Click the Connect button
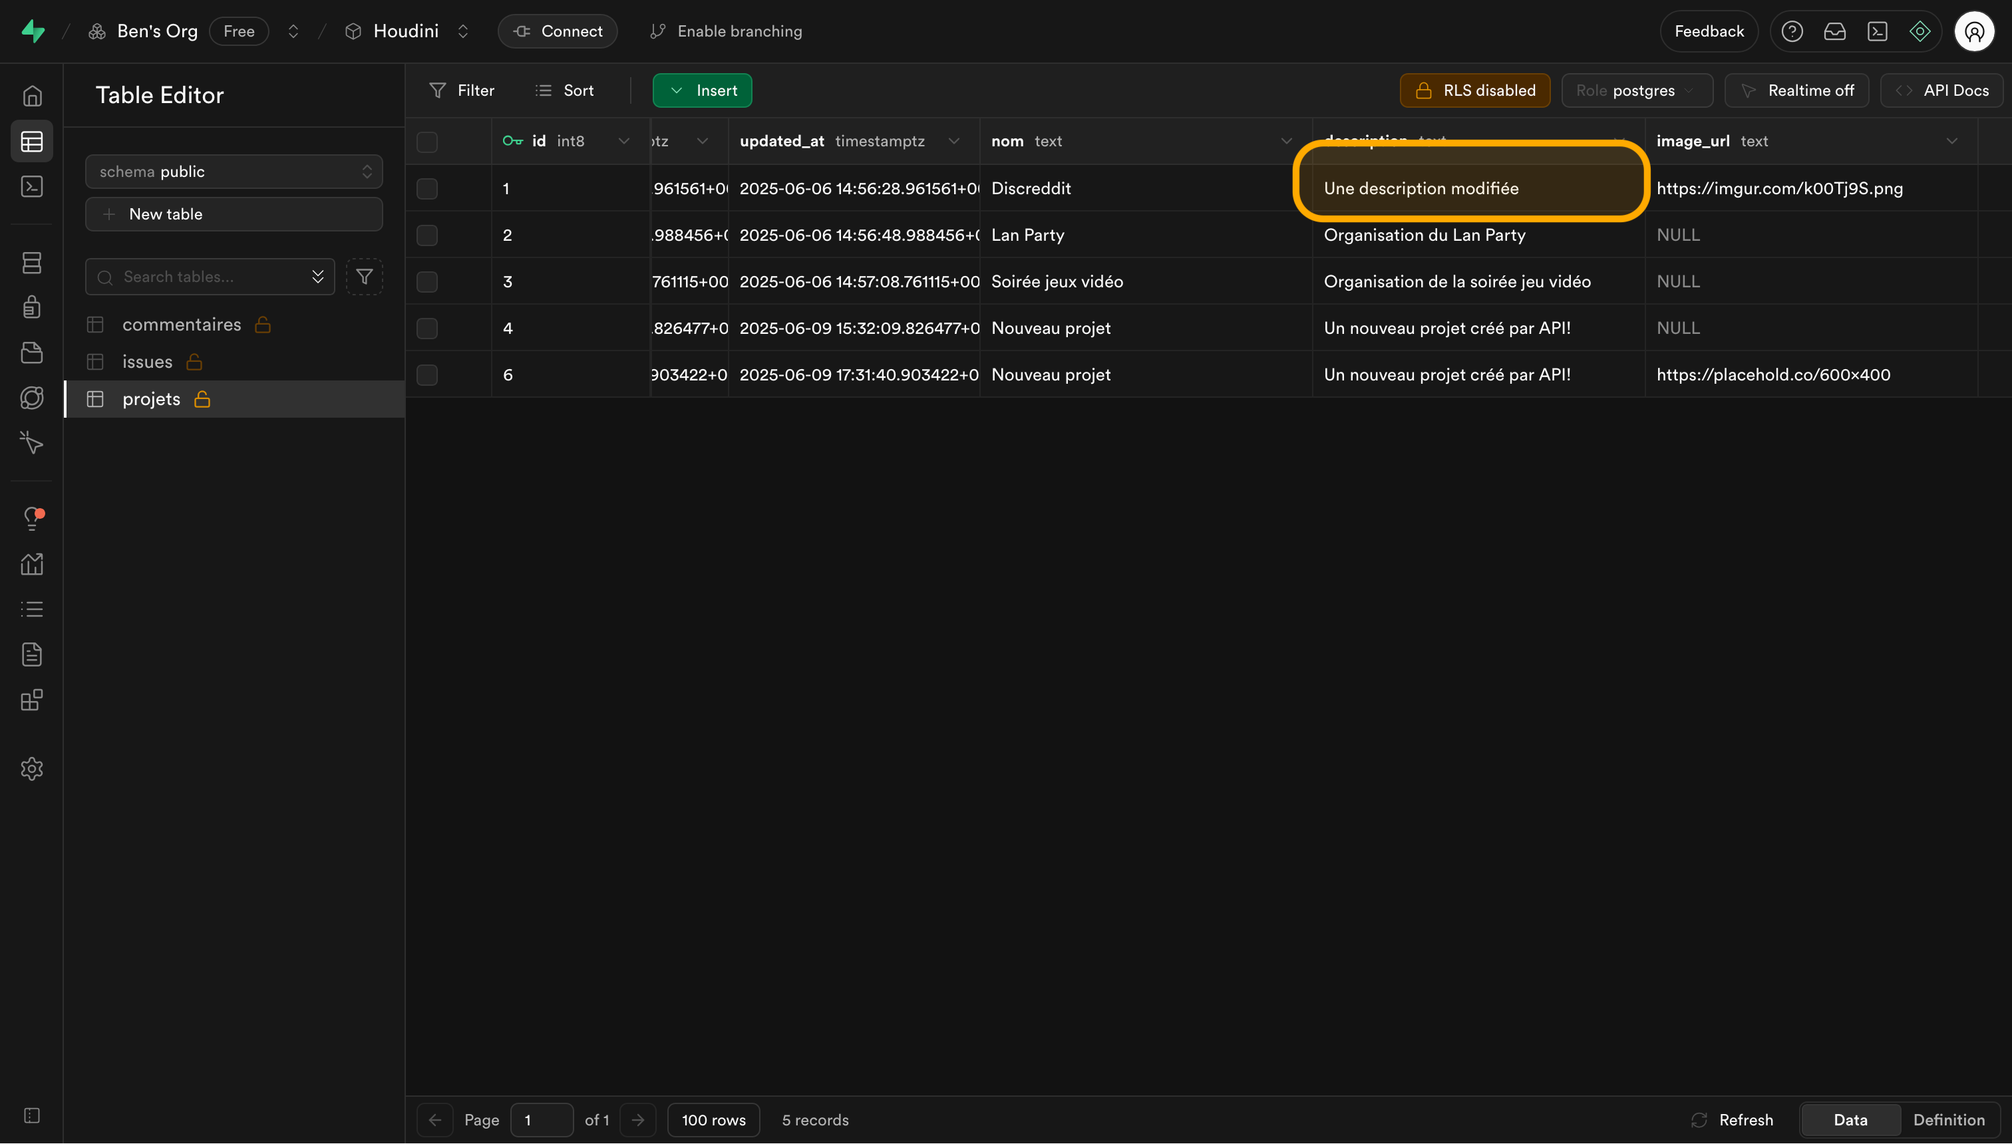 tap(558, 31)
